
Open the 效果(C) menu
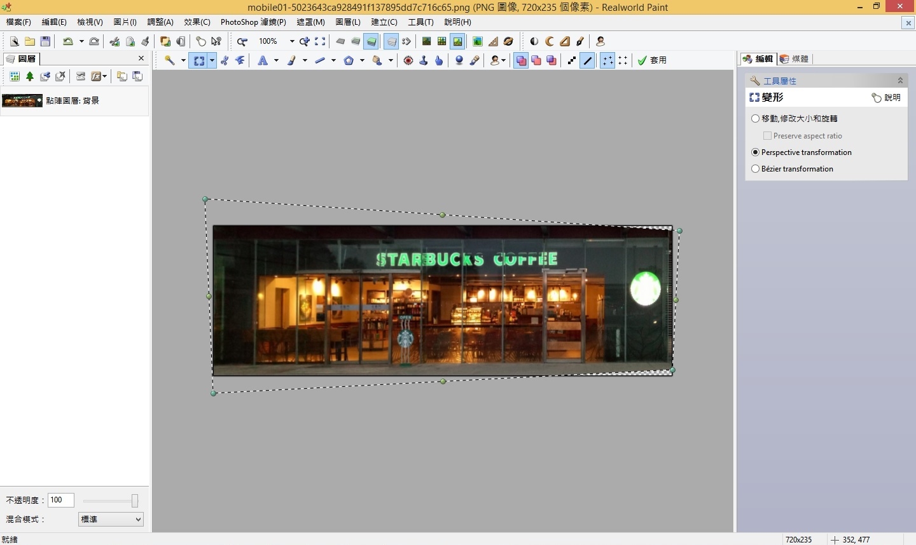[x=197, y=22]
